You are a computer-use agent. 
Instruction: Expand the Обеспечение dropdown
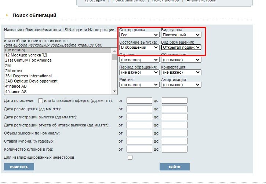(181, 60)
